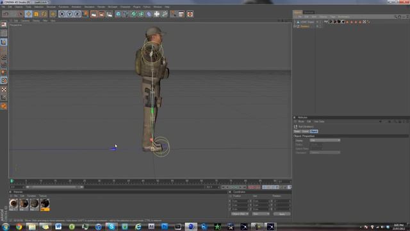Screen dimensions: 410x231
Task: Add a Cube primitive object
Action: click(x=118, y=14)
